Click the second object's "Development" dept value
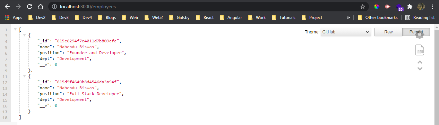439x125 pixels. click(x=73, y=100)
